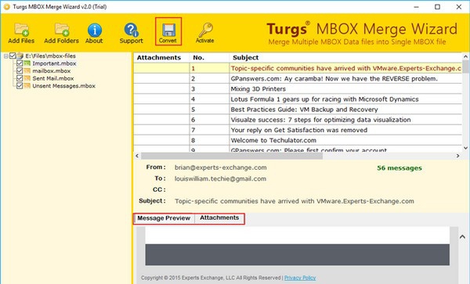
Task: Uncheck the Unsent Messages.mbox checkbox
Action: (x=20, y=86)
